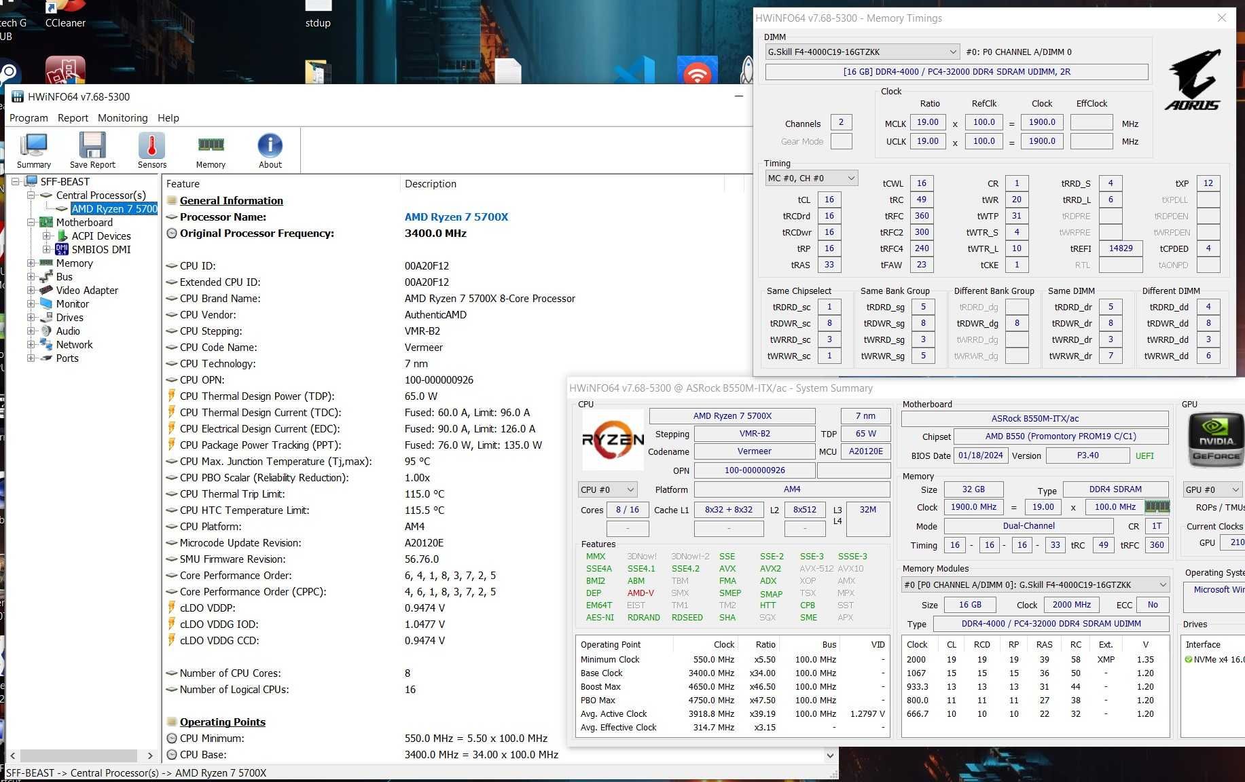The height and width of the screenshot is (782, 1245).
Task: Open the Memory toolbar icon
Action: [211, 150]
